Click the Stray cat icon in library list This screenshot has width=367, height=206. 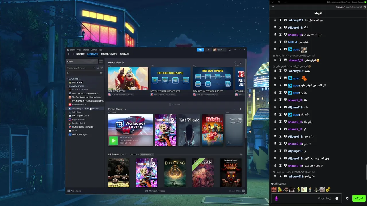click(x=70, y=130)
